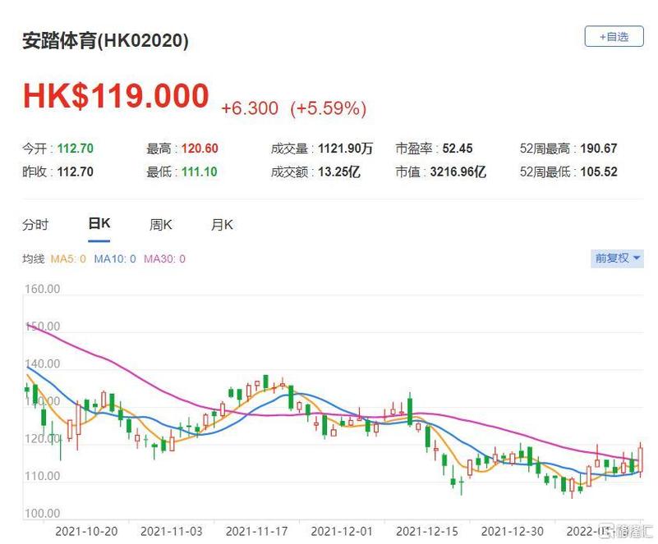Screen dimensions: 658x544
Task: Select the currently active 日K tab
Action: pyautogui.click(x=99, y=222)
